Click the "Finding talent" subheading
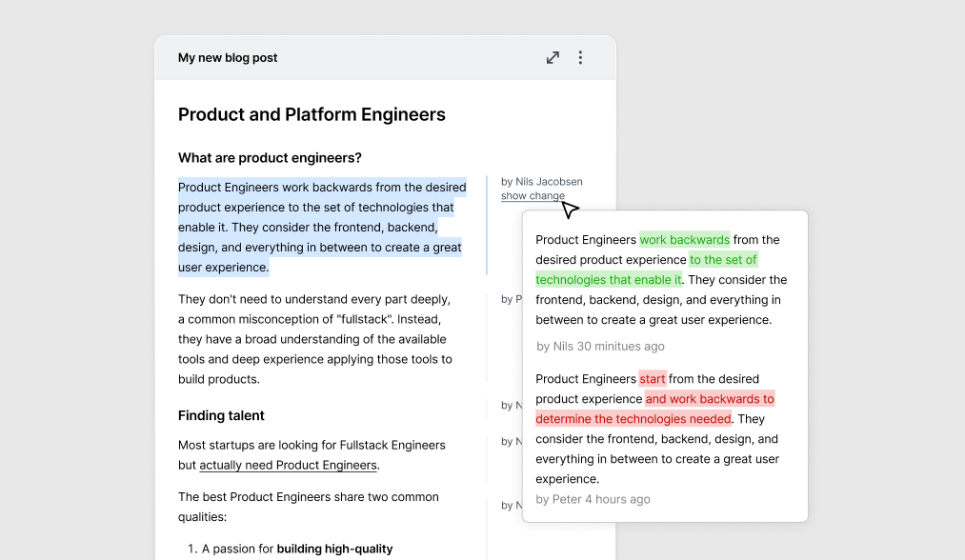Screen dimensions: 965x560 tap(221, 415)
